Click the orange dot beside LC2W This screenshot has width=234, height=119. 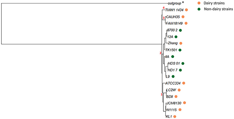click(179, 90)
